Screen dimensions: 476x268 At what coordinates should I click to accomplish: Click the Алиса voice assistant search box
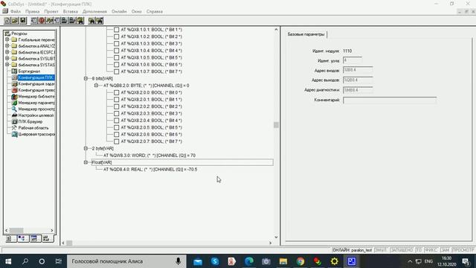[126, 261]
